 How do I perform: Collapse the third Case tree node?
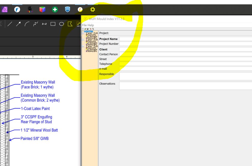83,46
